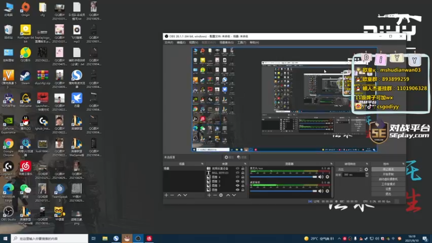
Task: Launch Steam from desktop icon
Action: pos(25,78)
